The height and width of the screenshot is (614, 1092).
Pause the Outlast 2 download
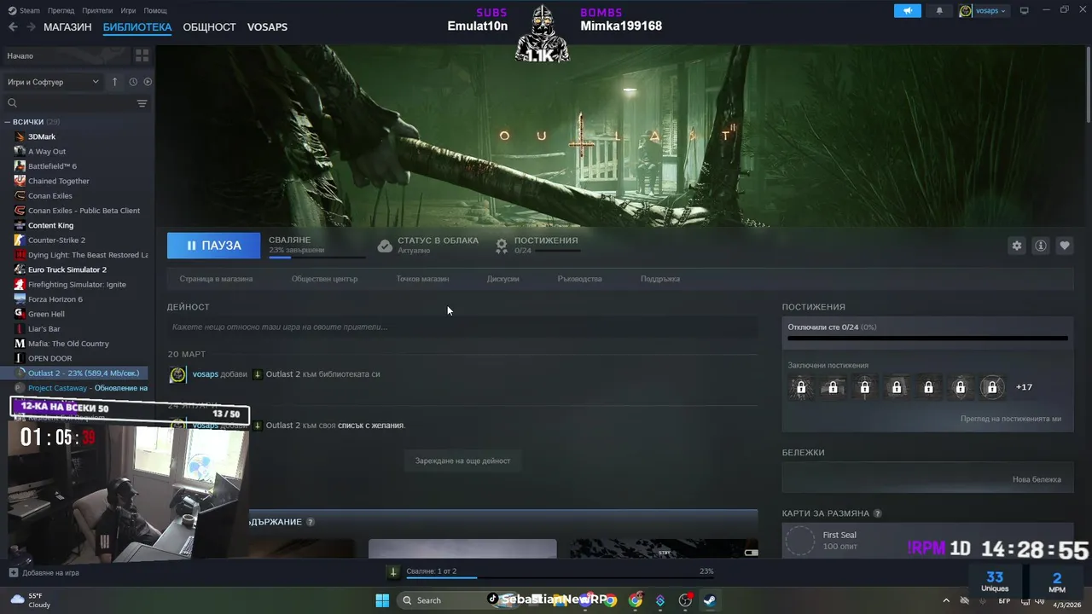pyautogui.click(x=213, y=245)
